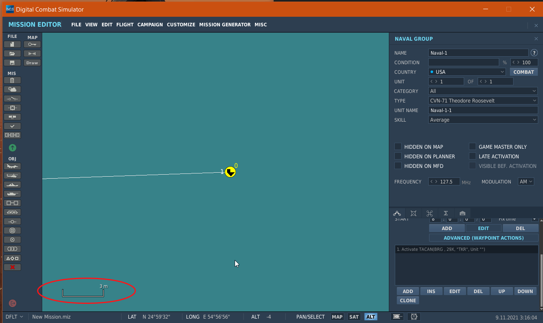Image resolution: width=543 pixels, height=323 pixels.
Task: Open the MODULATION AM dropdown
Action: point(526,181)
